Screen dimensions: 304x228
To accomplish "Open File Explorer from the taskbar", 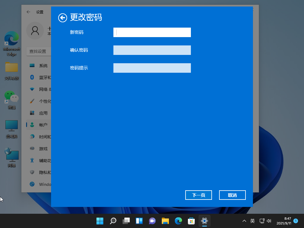I will (x=165, y=221).
